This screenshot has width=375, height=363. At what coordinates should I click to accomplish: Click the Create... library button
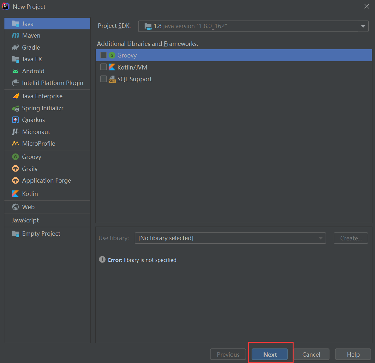[351, 238]
